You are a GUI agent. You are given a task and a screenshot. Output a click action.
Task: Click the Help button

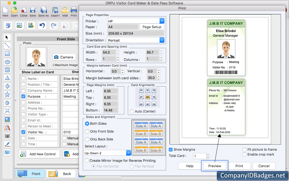(189, 166)
